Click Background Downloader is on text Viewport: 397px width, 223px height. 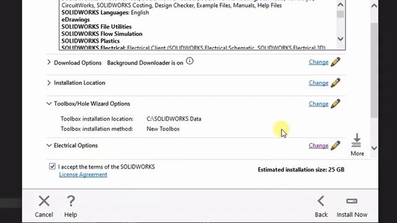(145, 63)
